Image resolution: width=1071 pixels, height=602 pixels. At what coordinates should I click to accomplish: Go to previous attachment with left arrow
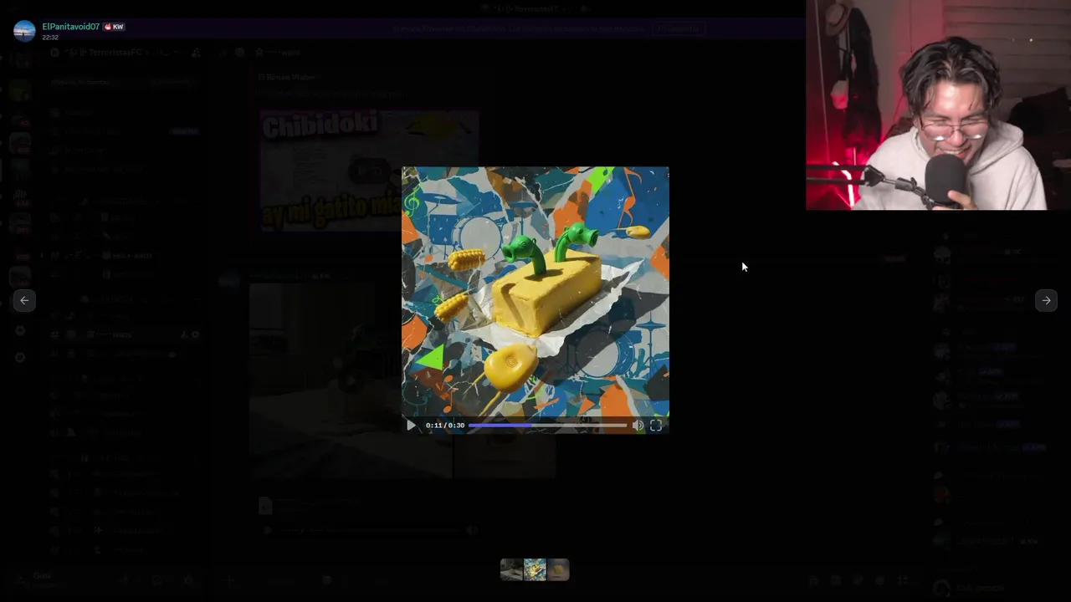[x=24, y=300]
